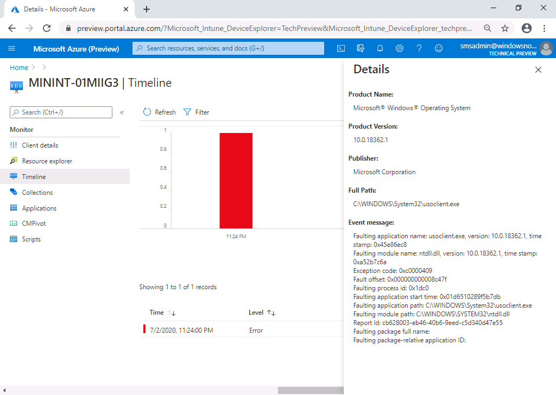Click the Product Version value 10.0.18362.1
Viewport: 556px width, 395px height.
tap(370, 140)
